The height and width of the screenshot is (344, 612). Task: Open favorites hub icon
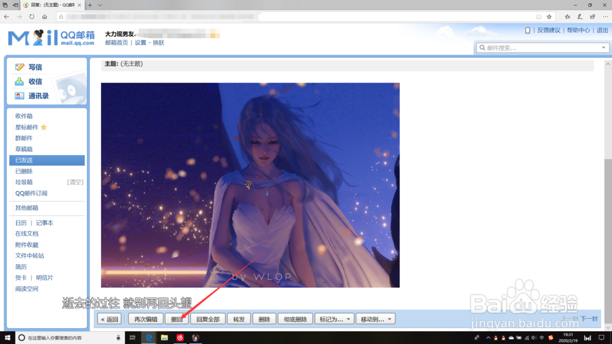click(x=567, y=16)
